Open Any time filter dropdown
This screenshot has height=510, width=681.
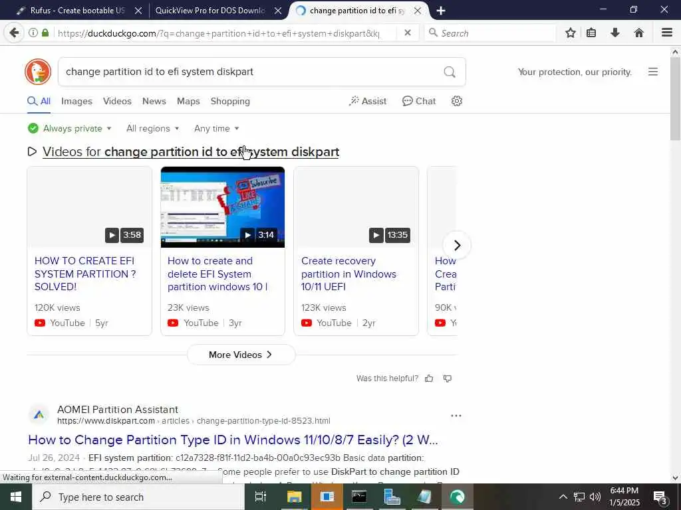216,128
